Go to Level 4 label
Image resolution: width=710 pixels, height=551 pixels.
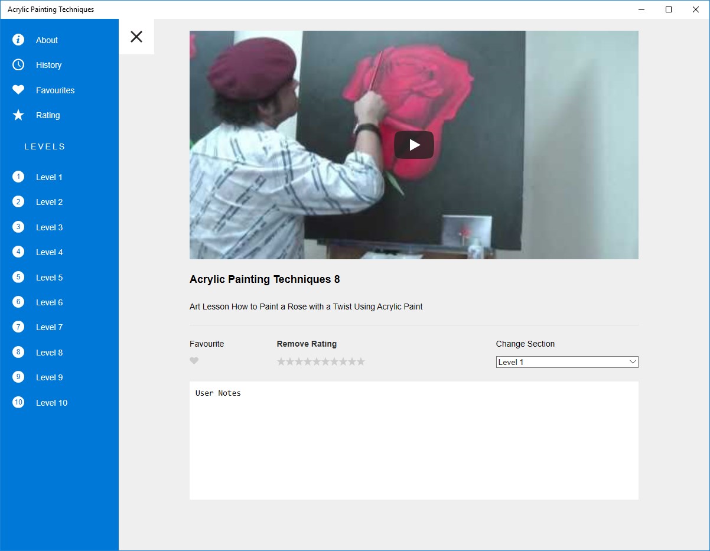[x=49, y=252]
